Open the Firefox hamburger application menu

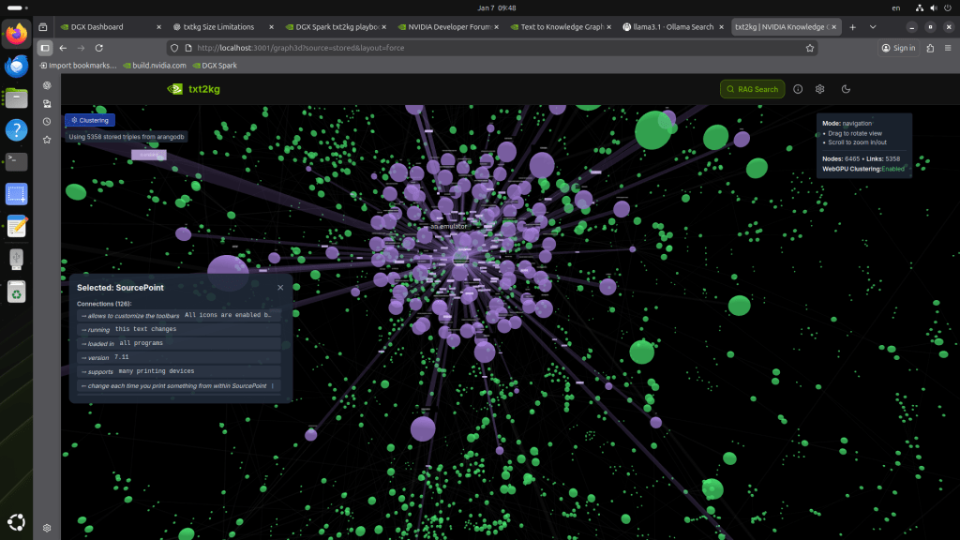click(947, 47)
